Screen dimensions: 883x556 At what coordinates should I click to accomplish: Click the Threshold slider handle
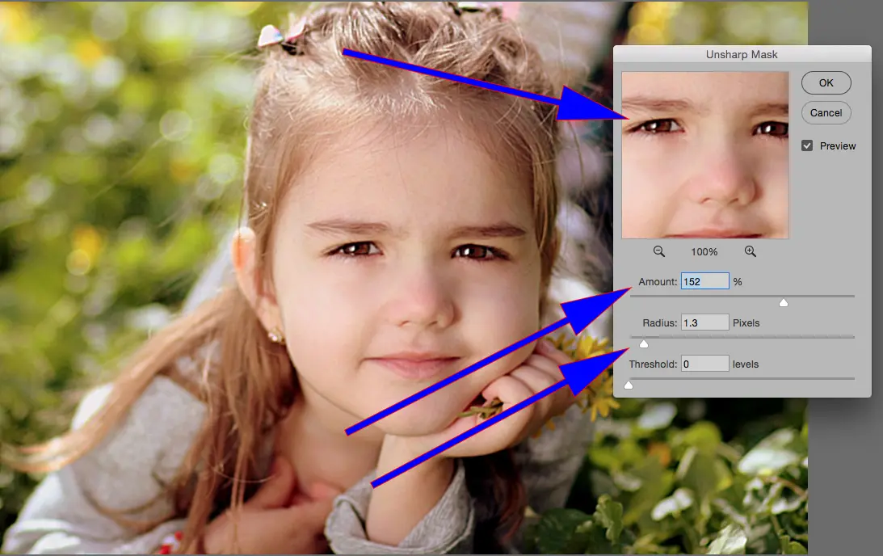point(629,385)
